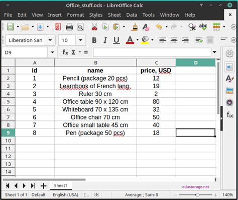The height and width of the screenshot is (200, 238).
Task: Click the Cut scissors icon
Action: tap(94, 27)
